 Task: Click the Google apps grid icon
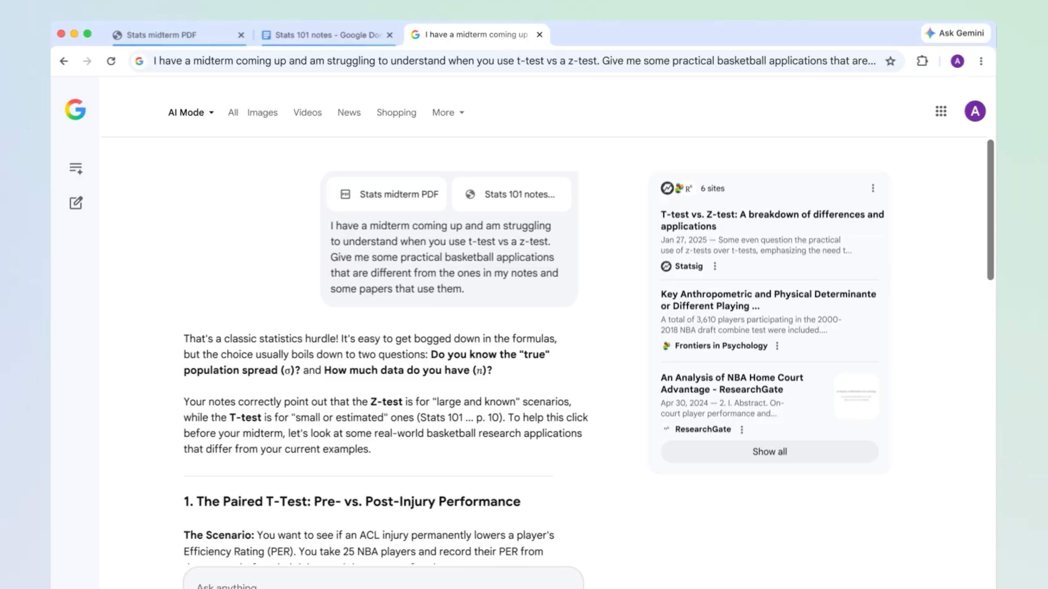coord(941,111)
